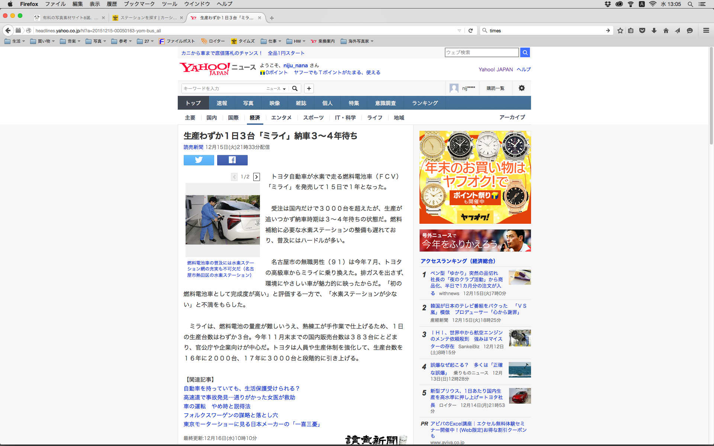The width and height of the screenshot is (714, 446).
Task: Expand the URL bar history dropdown arrow
Action: [x=459, y=30]
